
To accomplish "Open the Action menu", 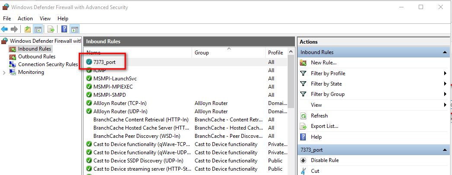I will click(25, 19).
